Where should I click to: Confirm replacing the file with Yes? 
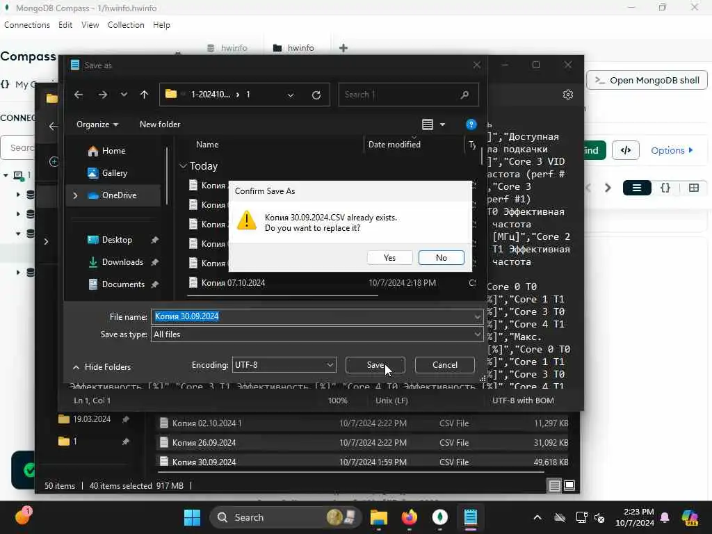tap(389, 257)
